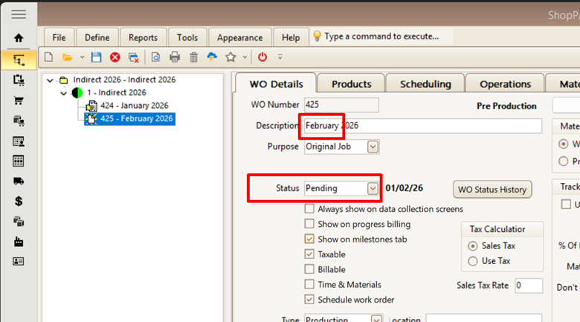Open the Reports menu

[x=143, y=37]
